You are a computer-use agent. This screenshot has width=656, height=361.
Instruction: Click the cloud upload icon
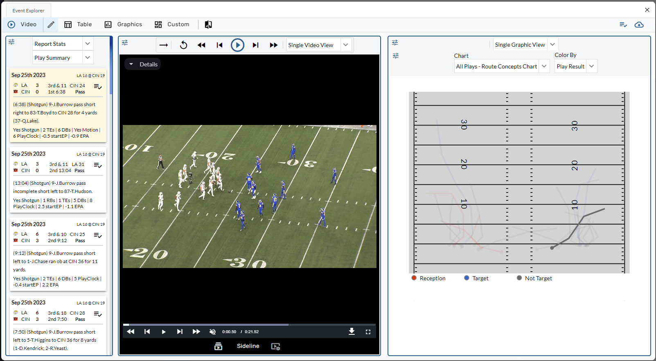(639, 25)
